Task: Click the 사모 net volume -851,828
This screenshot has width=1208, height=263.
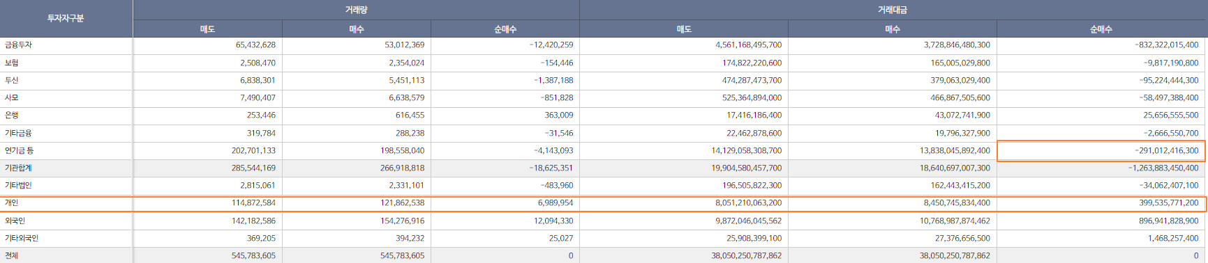Action: point(557,98)
